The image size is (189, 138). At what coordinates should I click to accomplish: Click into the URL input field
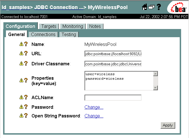tap(113, 54)
